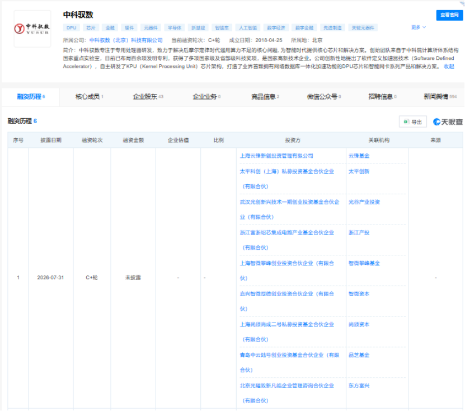This screenshot has height=411, width=465.
Task: Click the 企业估值 column header
Action: pyautogui.click(x=178, y=141)
